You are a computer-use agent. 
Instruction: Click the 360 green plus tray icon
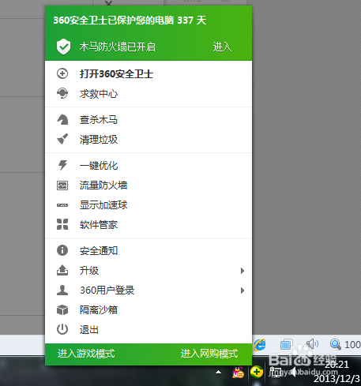click(x=256, y=372)
